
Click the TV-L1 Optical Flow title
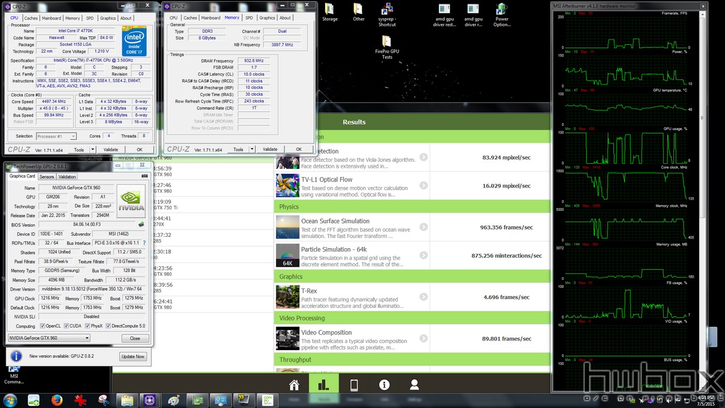(327, 180)
